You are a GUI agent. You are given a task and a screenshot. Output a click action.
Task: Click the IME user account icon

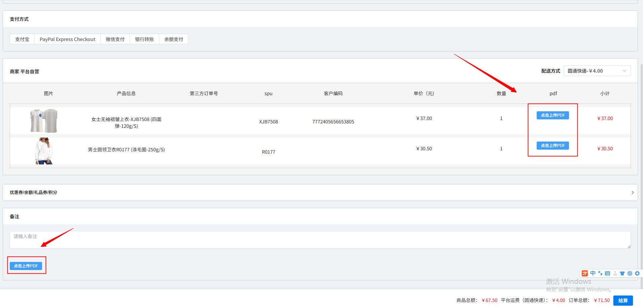click(615, 273)
